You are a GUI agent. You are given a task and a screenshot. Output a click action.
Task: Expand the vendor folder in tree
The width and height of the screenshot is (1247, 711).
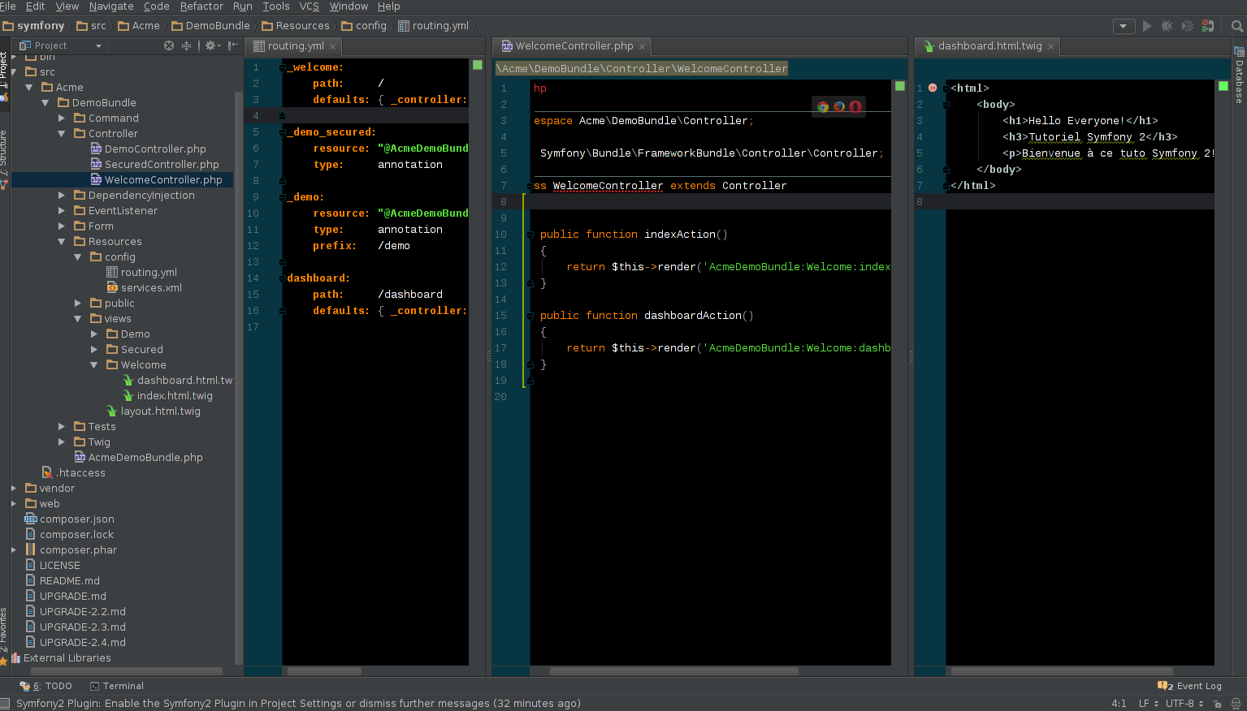click(x=14, y=489)
